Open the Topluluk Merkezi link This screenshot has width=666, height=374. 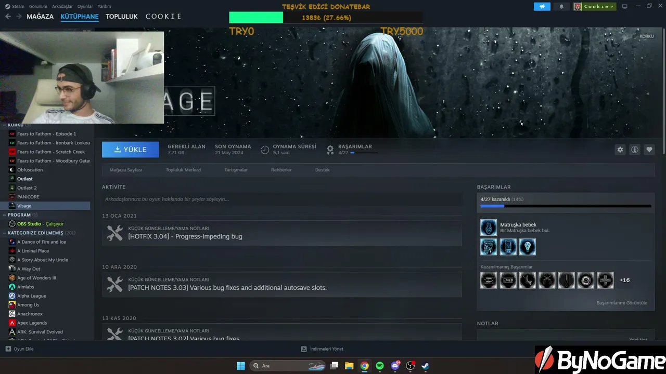click(183, 170)
